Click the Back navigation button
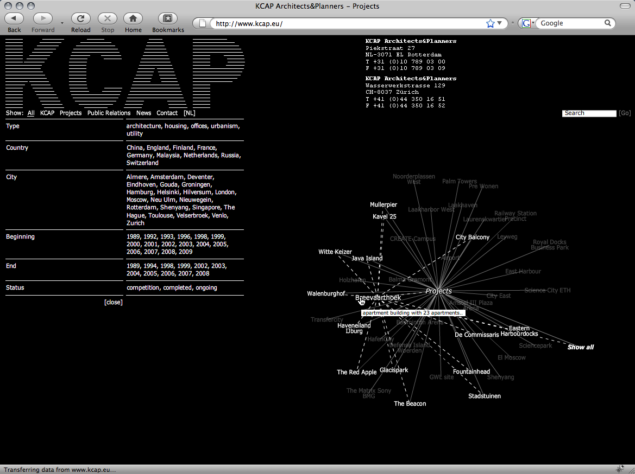This screenshot has height=474, width=635. (x=14, y=18)
